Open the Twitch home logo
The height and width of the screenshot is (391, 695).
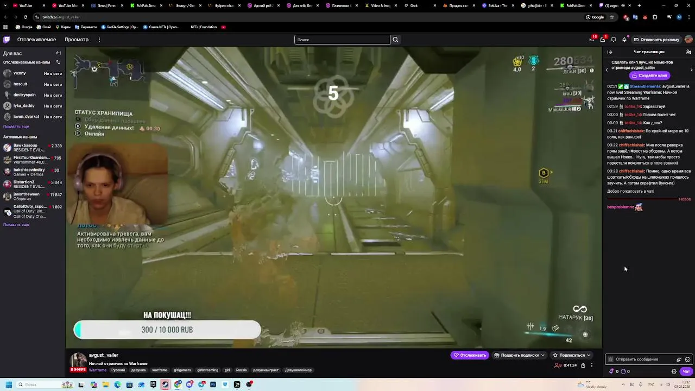coord(7,40)
